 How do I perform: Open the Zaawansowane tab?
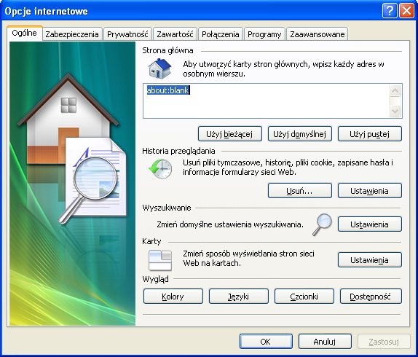click(318, 34)
